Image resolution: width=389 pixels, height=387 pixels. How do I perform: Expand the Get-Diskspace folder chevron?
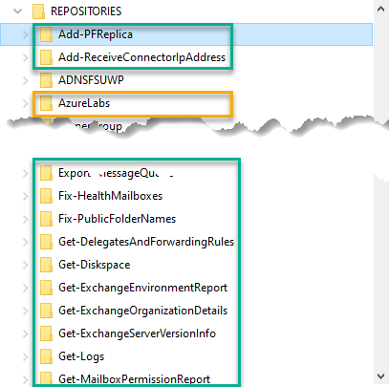pos(26,265)
